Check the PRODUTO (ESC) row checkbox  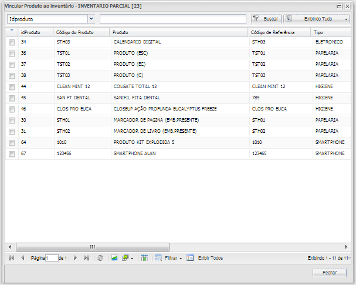click(12, 53)
